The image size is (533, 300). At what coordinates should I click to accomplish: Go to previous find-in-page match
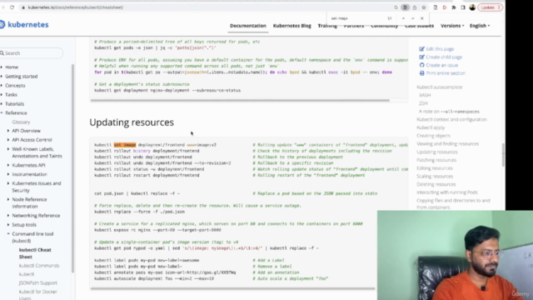pos(403,18)
